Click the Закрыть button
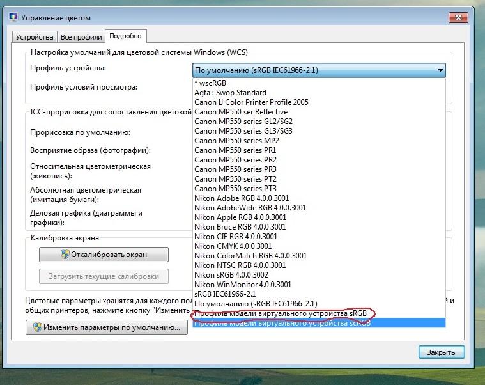This screenshot has width=485, height=385. click(442, 352)
